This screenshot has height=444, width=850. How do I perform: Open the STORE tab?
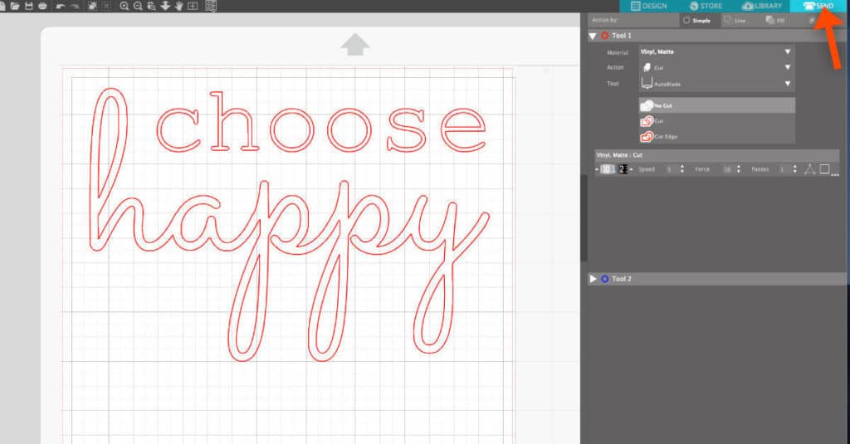coord(706,6)
